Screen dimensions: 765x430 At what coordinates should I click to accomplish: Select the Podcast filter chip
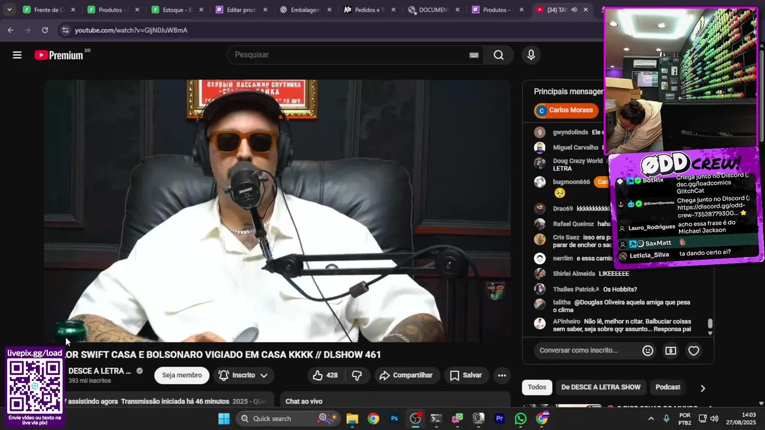668,387
